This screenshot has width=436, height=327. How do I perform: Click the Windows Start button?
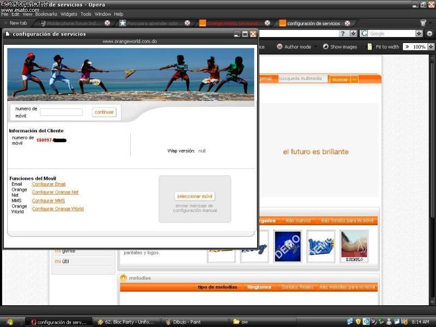pyautogui.click(x=9, y=322)
